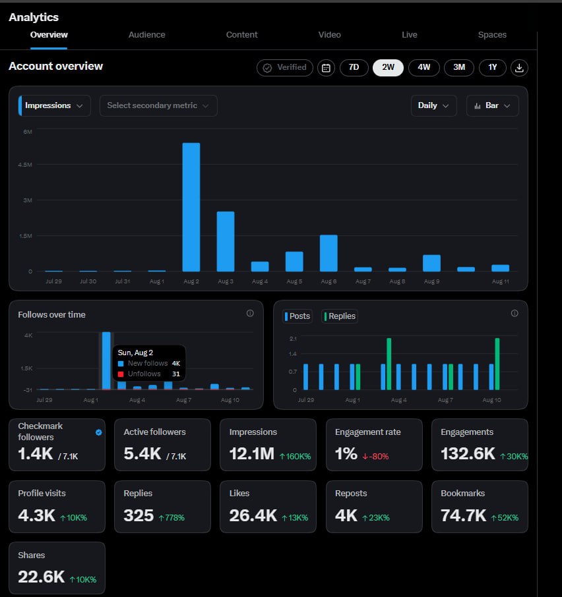This screenshot has width=562, height=597.
Task: Choose the 3M time range button
Action: tap(458, 68)
